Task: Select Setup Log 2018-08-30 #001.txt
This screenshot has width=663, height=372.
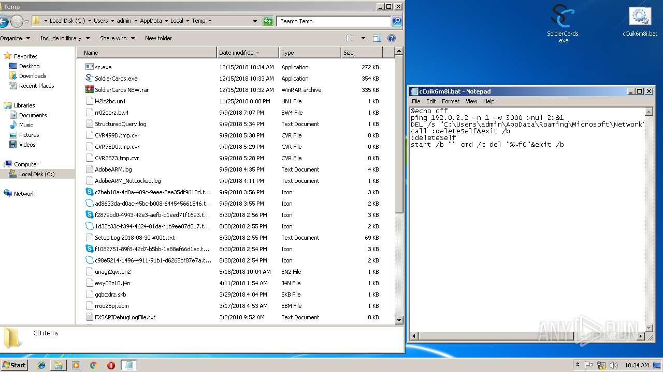Action: click(135, 238)
